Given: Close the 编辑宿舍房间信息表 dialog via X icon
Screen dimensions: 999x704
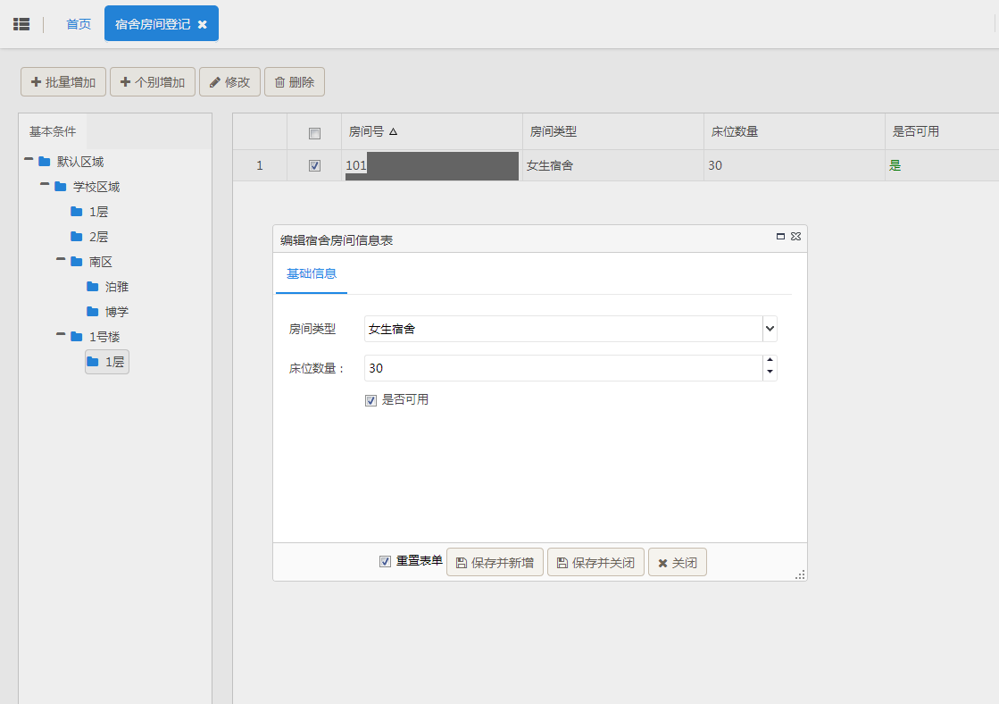Looking at the screenshot, I should [795, 236].
